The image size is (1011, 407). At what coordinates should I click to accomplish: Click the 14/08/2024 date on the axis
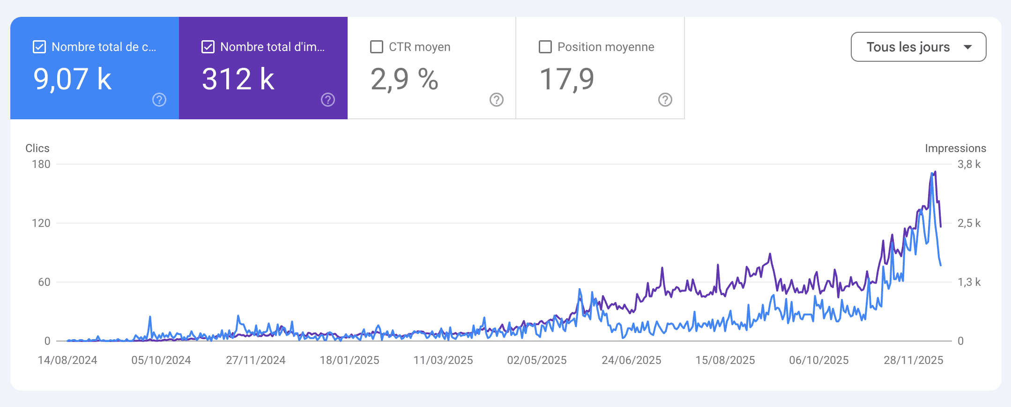pyautogui.click(x=67, y=360)
